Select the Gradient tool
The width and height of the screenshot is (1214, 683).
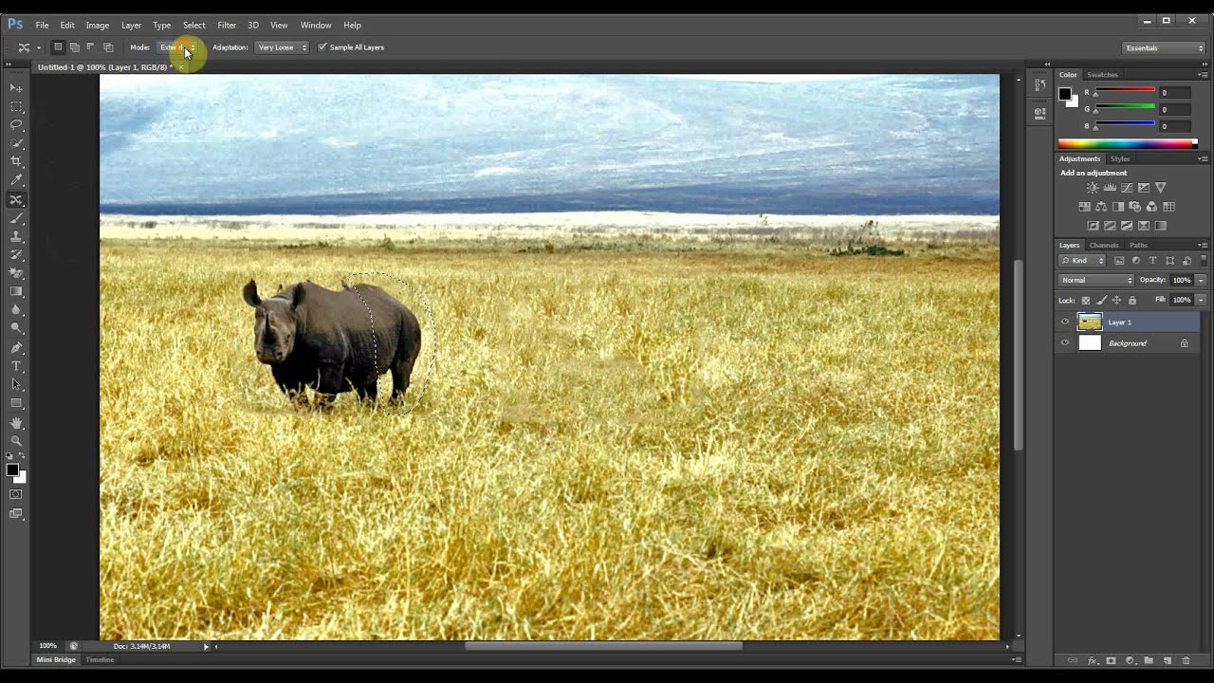(16, 292)
